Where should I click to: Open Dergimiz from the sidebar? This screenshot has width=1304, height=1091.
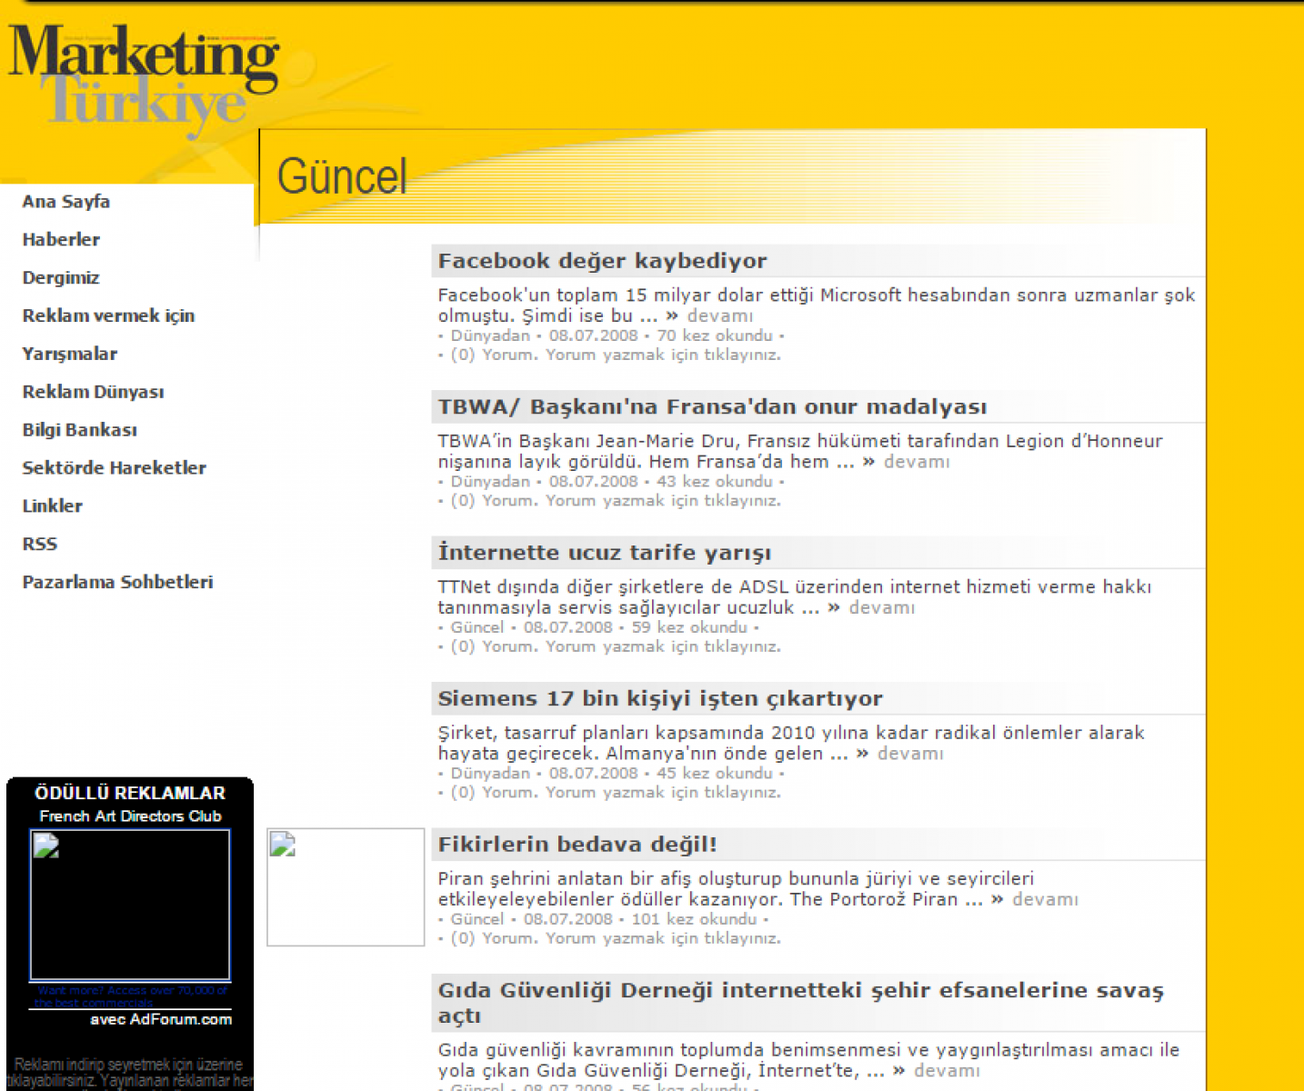coord(61,278)
